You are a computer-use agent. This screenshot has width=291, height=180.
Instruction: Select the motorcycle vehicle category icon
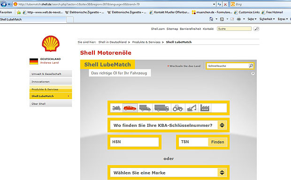point(116,108)
